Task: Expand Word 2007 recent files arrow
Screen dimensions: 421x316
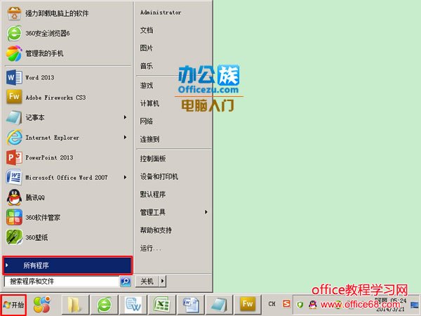Action: point(125,178)
